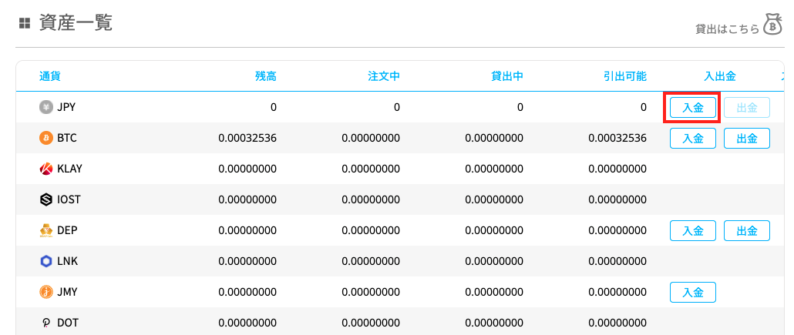Click JPY 注文中 value
Screen dimensions: 794x335
pyautogui.click(x=397, y=107)
